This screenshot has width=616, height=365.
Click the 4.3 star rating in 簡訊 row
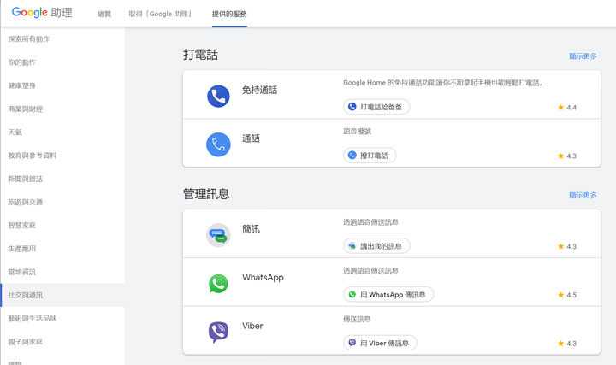point(567,246)
